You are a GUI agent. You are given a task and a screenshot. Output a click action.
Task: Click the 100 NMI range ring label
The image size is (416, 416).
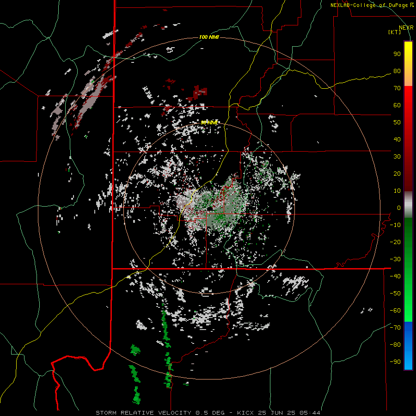click(209, 37)
